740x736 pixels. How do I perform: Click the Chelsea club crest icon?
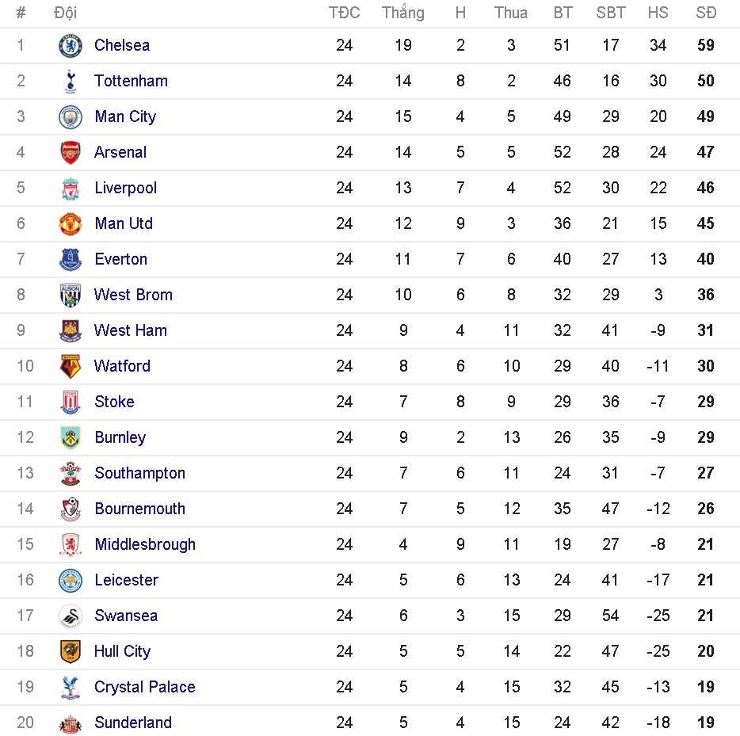[x=71, y=45]
